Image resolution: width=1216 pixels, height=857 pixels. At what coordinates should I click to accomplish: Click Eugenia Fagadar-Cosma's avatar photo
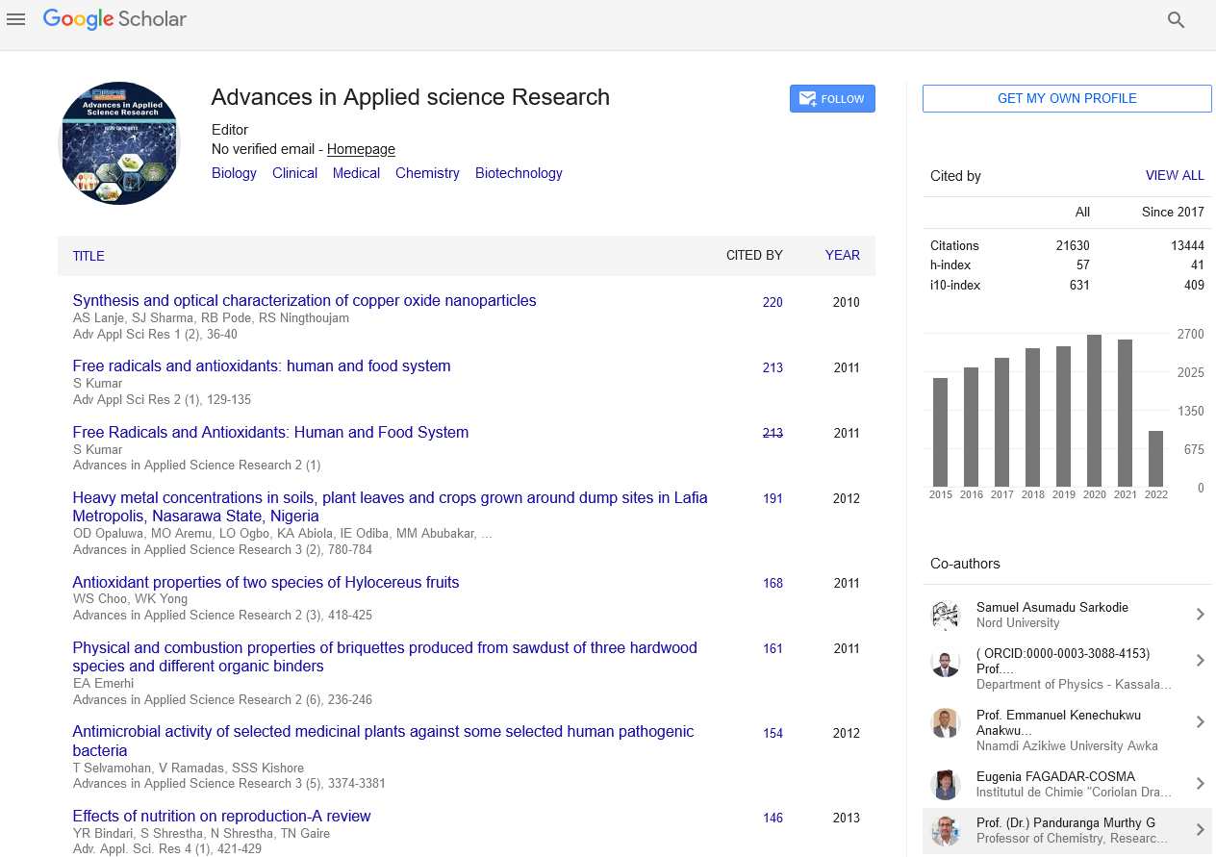[x=946, y=784]
